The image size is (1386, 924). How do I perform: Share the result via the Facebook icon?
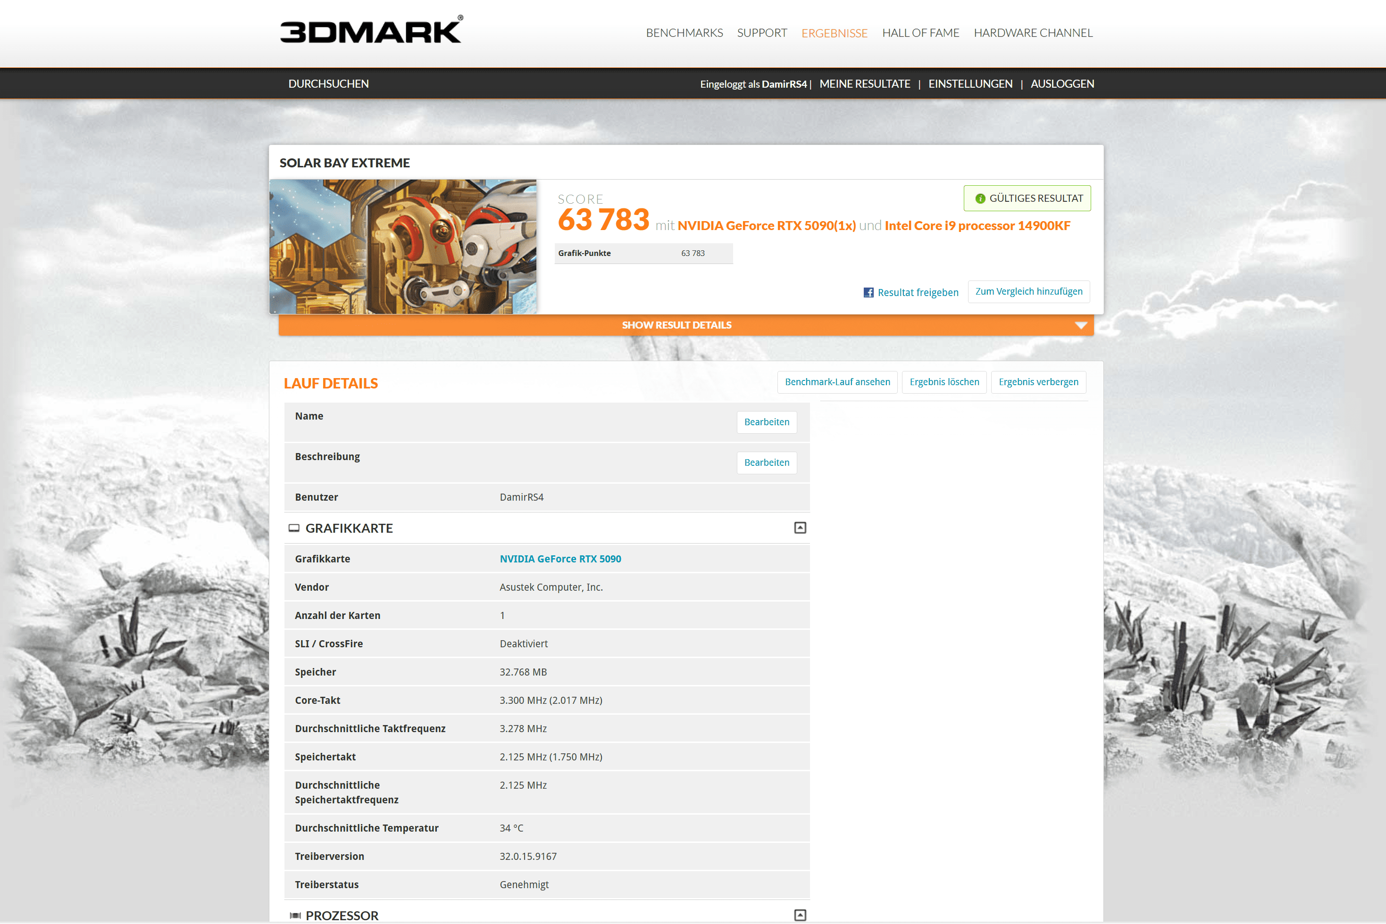[x=868, y=292]
